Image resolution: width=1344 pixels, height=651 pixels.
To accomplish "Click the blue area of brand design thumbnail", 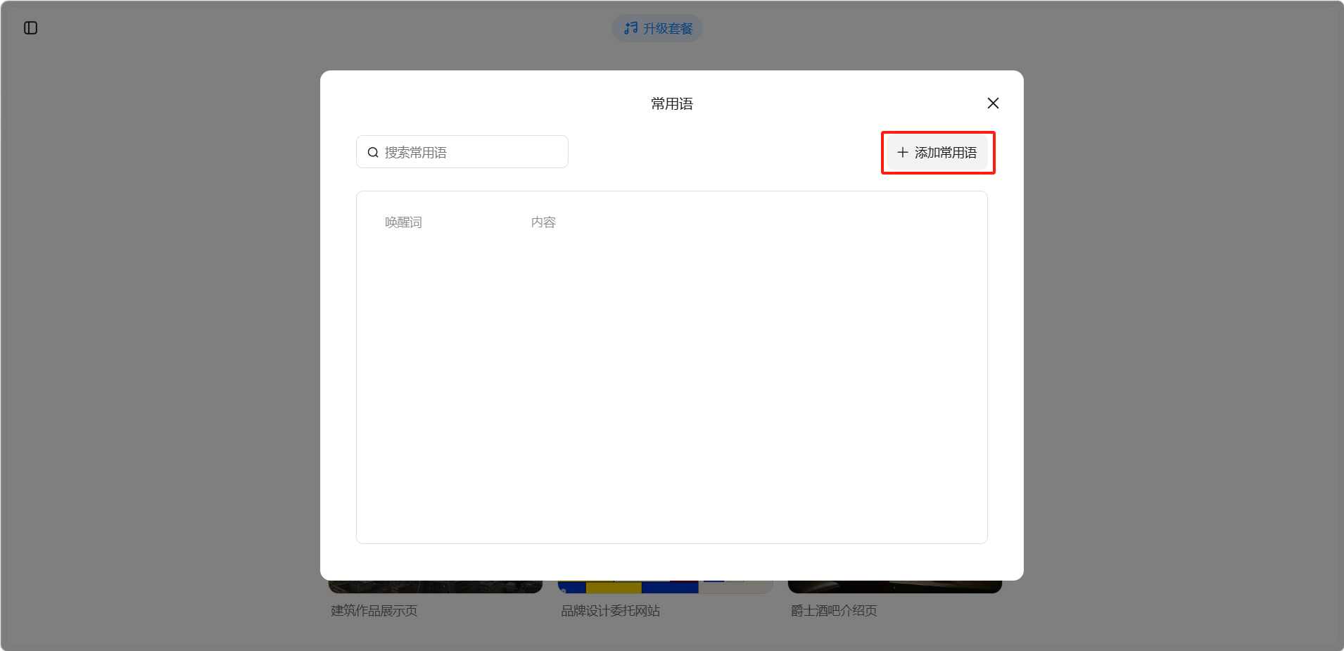I will click(x=669, y=588).
